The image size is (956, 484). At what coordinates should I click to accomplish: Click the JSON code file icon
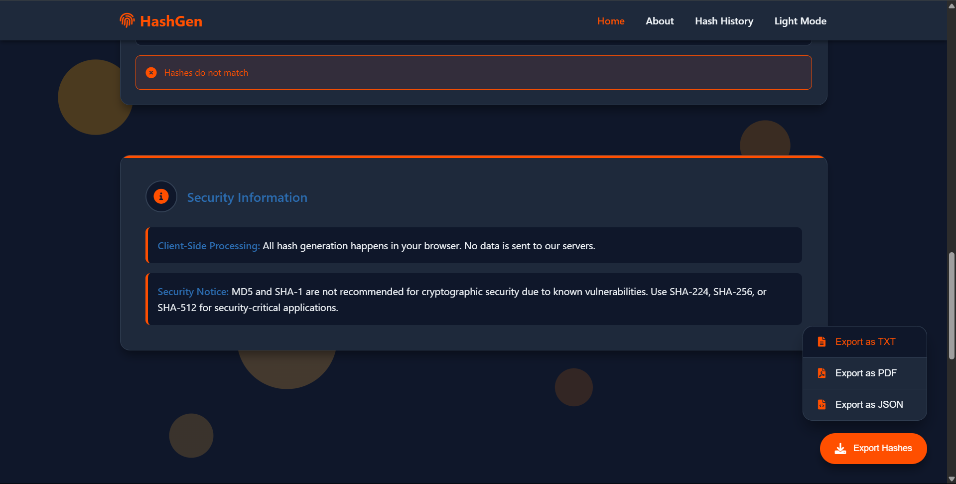[821, 405]
